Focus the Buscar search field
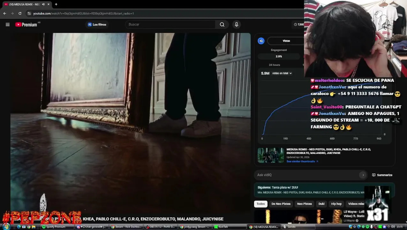This screenshot has height=230, width=407. (170, 25)
